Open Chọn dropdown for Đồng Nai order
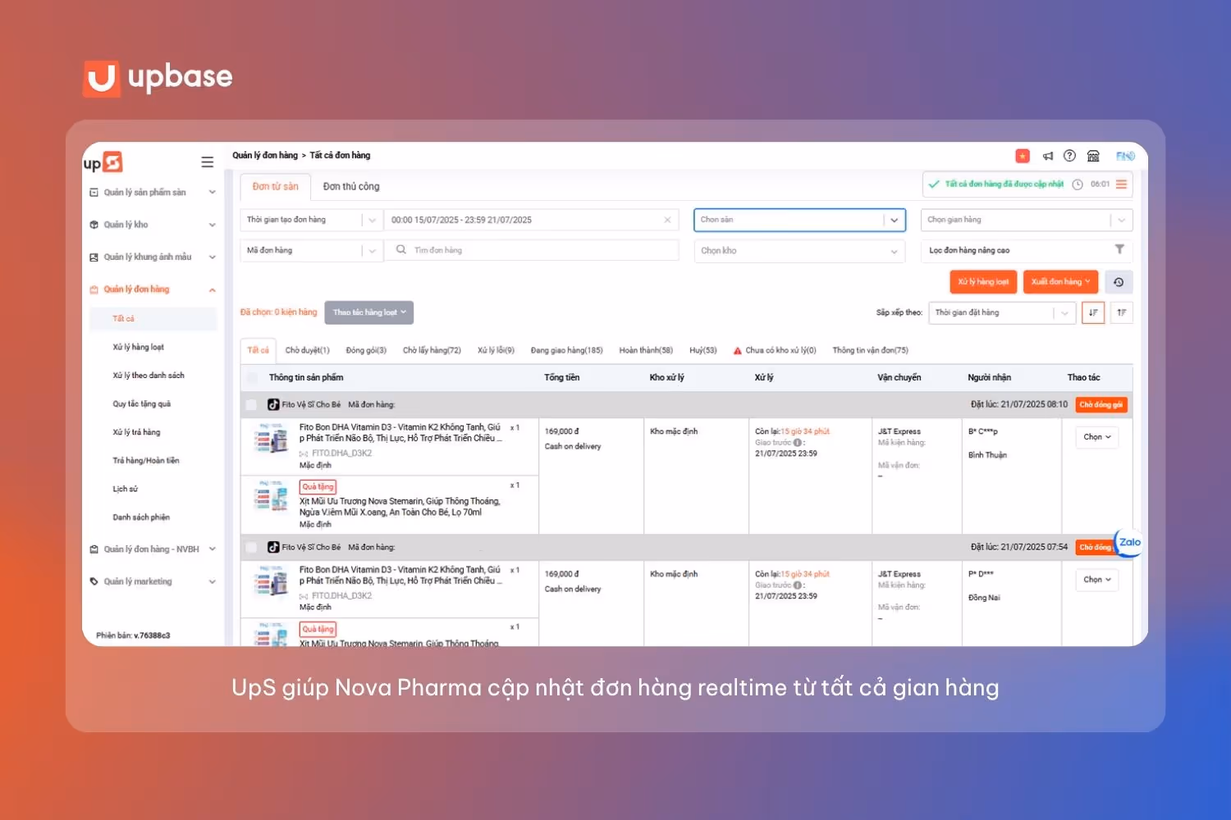This screenshot has width=1231, height=820. (x=1096, y=580)
